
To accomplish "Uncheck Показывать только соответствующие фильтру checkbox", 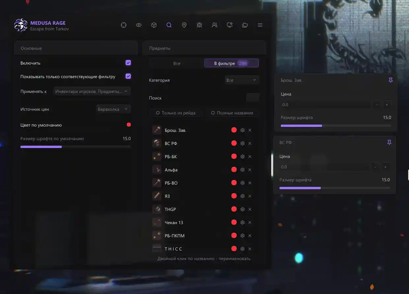I will [128, 76].
